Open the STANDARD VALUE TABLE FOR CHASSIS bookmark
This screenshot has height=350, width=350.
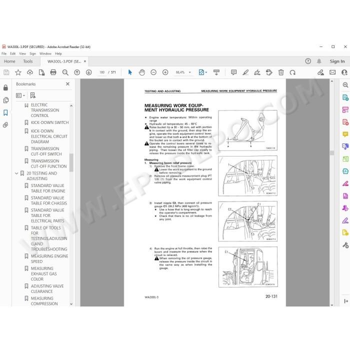tap(49, 200)
